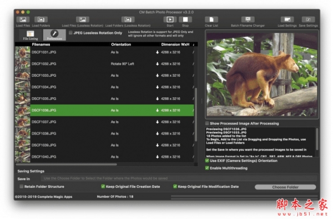Disable Enable Multithreading checkbox

click(x=207, y=168)
